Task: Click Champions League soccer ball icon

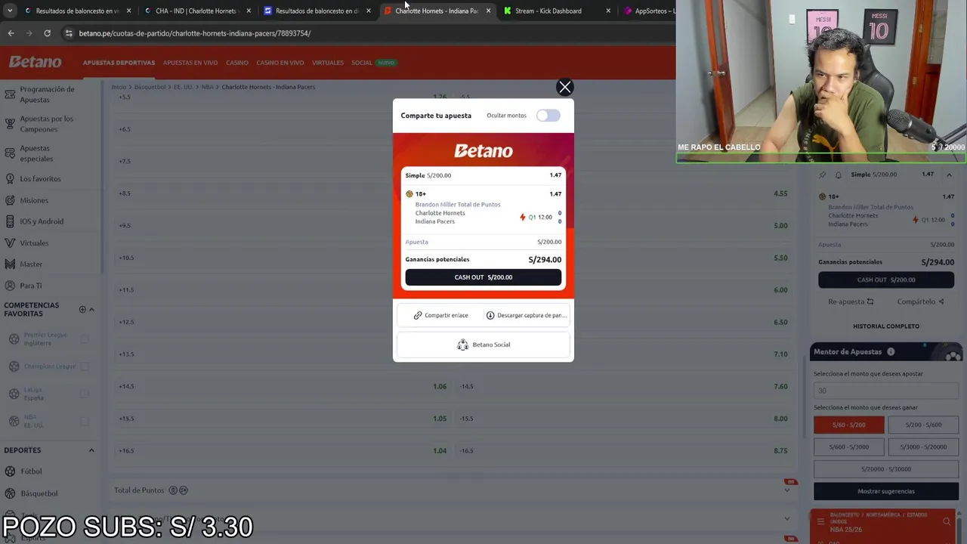Action: coord(14,366)
